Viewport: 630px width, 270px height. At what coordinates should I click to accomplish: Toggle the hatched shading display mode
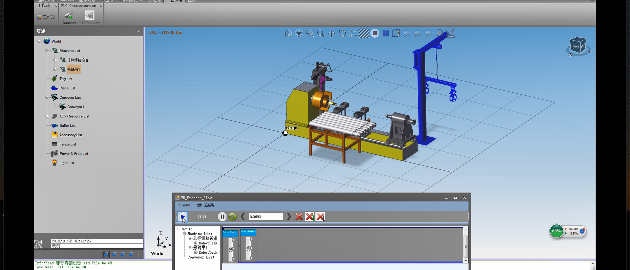tap(364, 33)
